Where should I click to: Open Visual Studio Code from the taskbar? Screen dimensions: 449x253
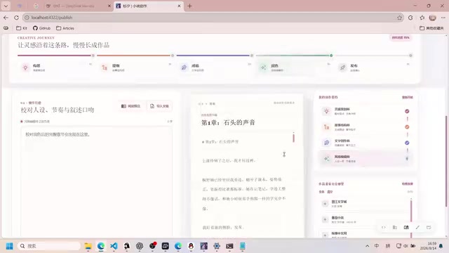click(114, 246)
